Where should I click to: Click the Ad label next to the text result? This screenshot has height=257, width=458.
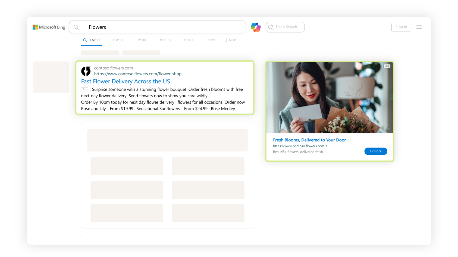(x=84, y=89)
